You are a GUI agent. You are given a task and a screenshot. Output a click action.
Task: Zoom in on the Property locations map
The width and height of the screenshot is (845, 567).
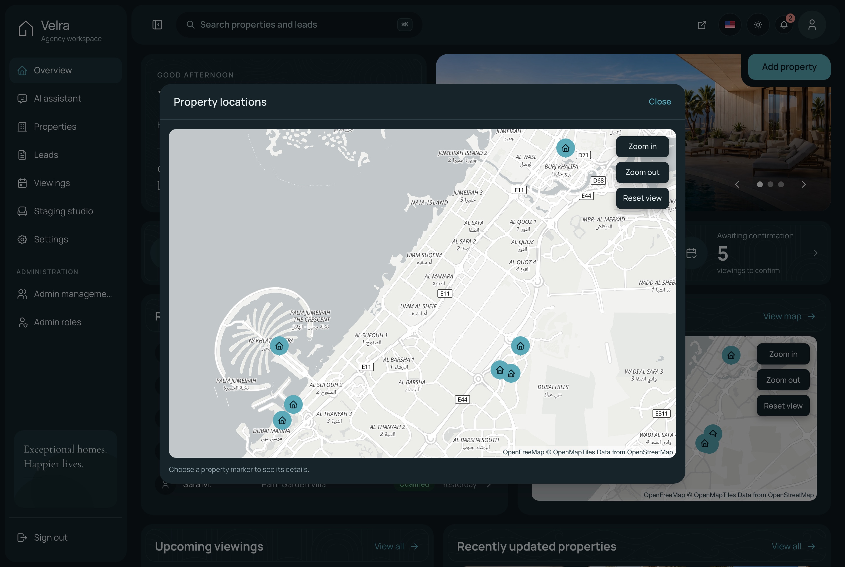(x=642, y=146)
